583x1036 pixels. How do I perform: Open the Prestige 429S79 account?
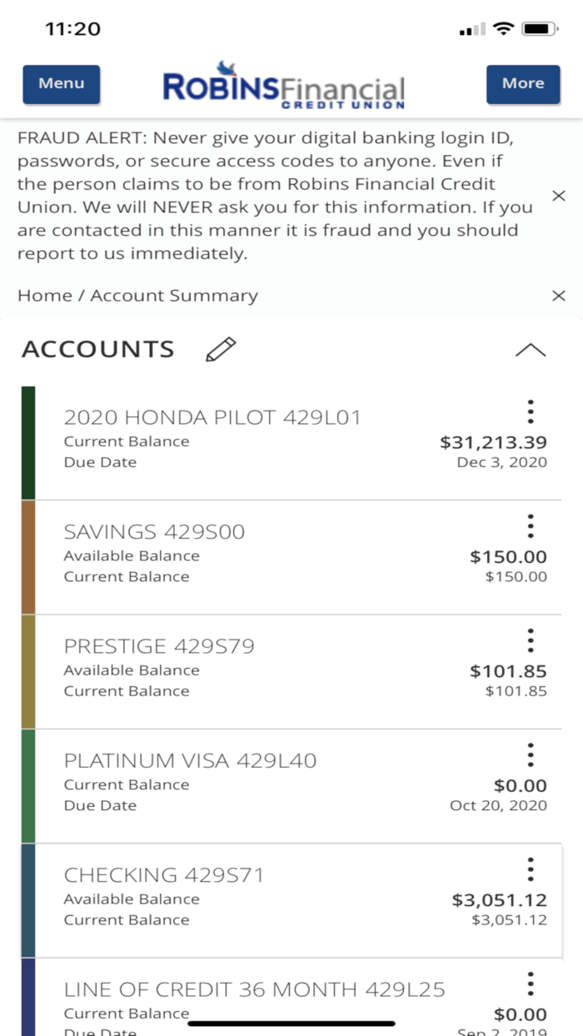(x=291, y=672)
